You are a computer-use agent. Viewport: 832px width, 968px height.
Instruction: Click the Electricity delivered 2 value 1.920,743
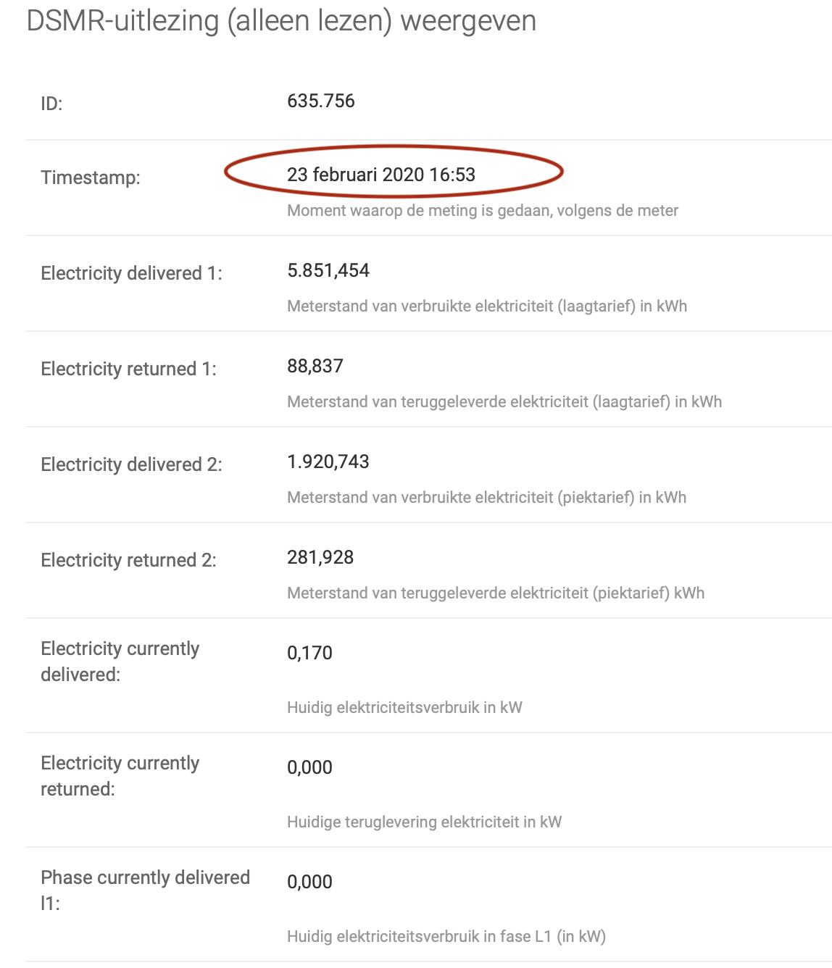(328, 462)
